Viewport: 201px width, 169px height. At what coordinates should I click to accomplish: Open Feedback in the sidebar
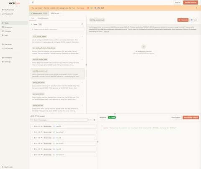[7, 58]
